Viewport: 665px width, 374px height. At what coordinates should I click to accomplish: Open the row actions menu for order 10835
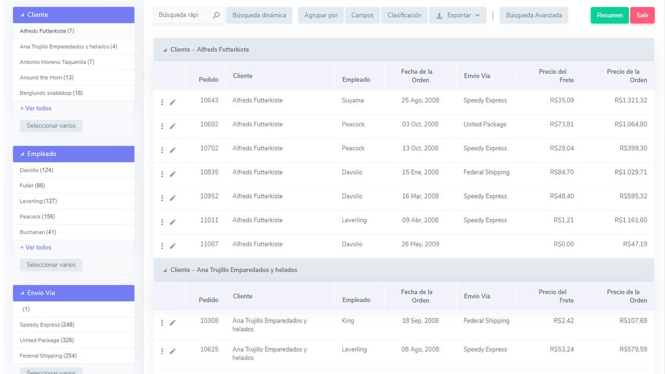162,174
